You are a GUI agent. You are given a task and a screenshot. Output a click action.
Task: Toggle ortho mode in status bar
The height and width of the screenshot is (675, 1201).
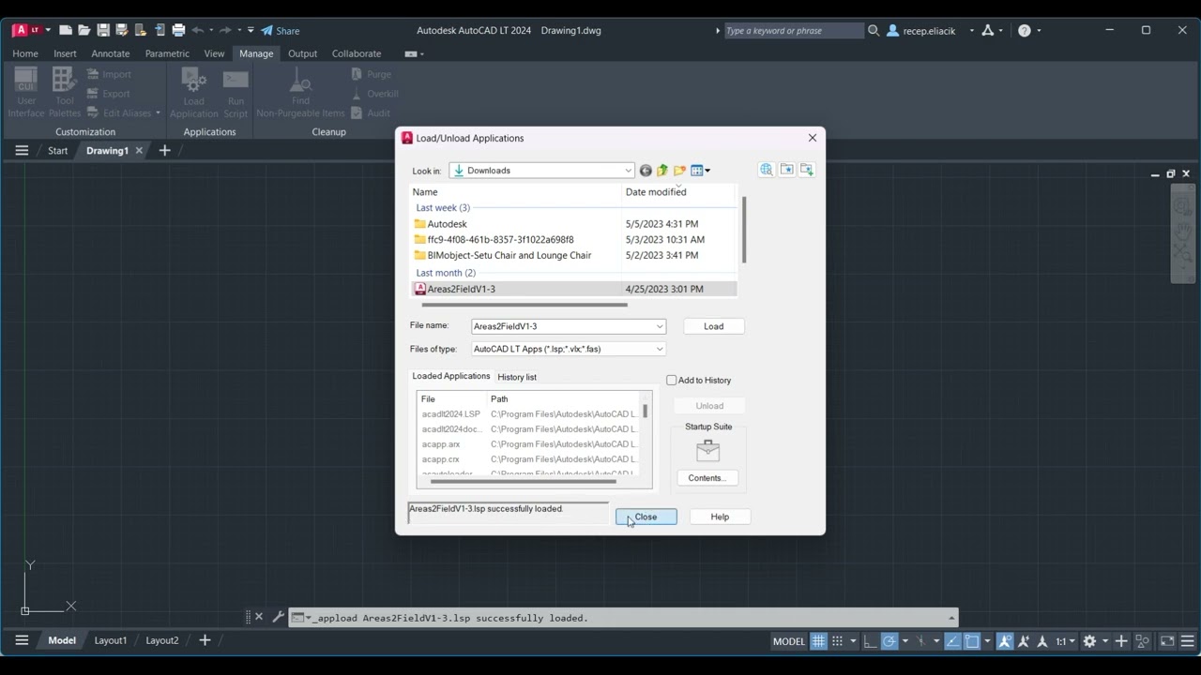point(870,641)
